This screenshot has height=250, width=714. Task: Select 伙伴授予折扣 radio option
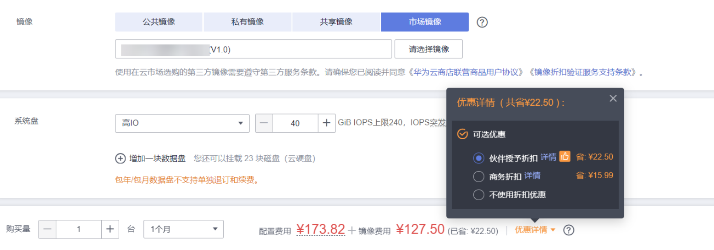click(x=478, y=158)
